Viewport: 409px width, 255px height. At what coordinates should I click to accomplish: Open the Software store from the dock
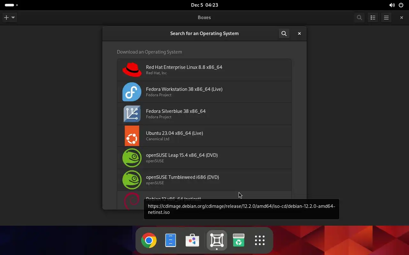tap(192, 240)
